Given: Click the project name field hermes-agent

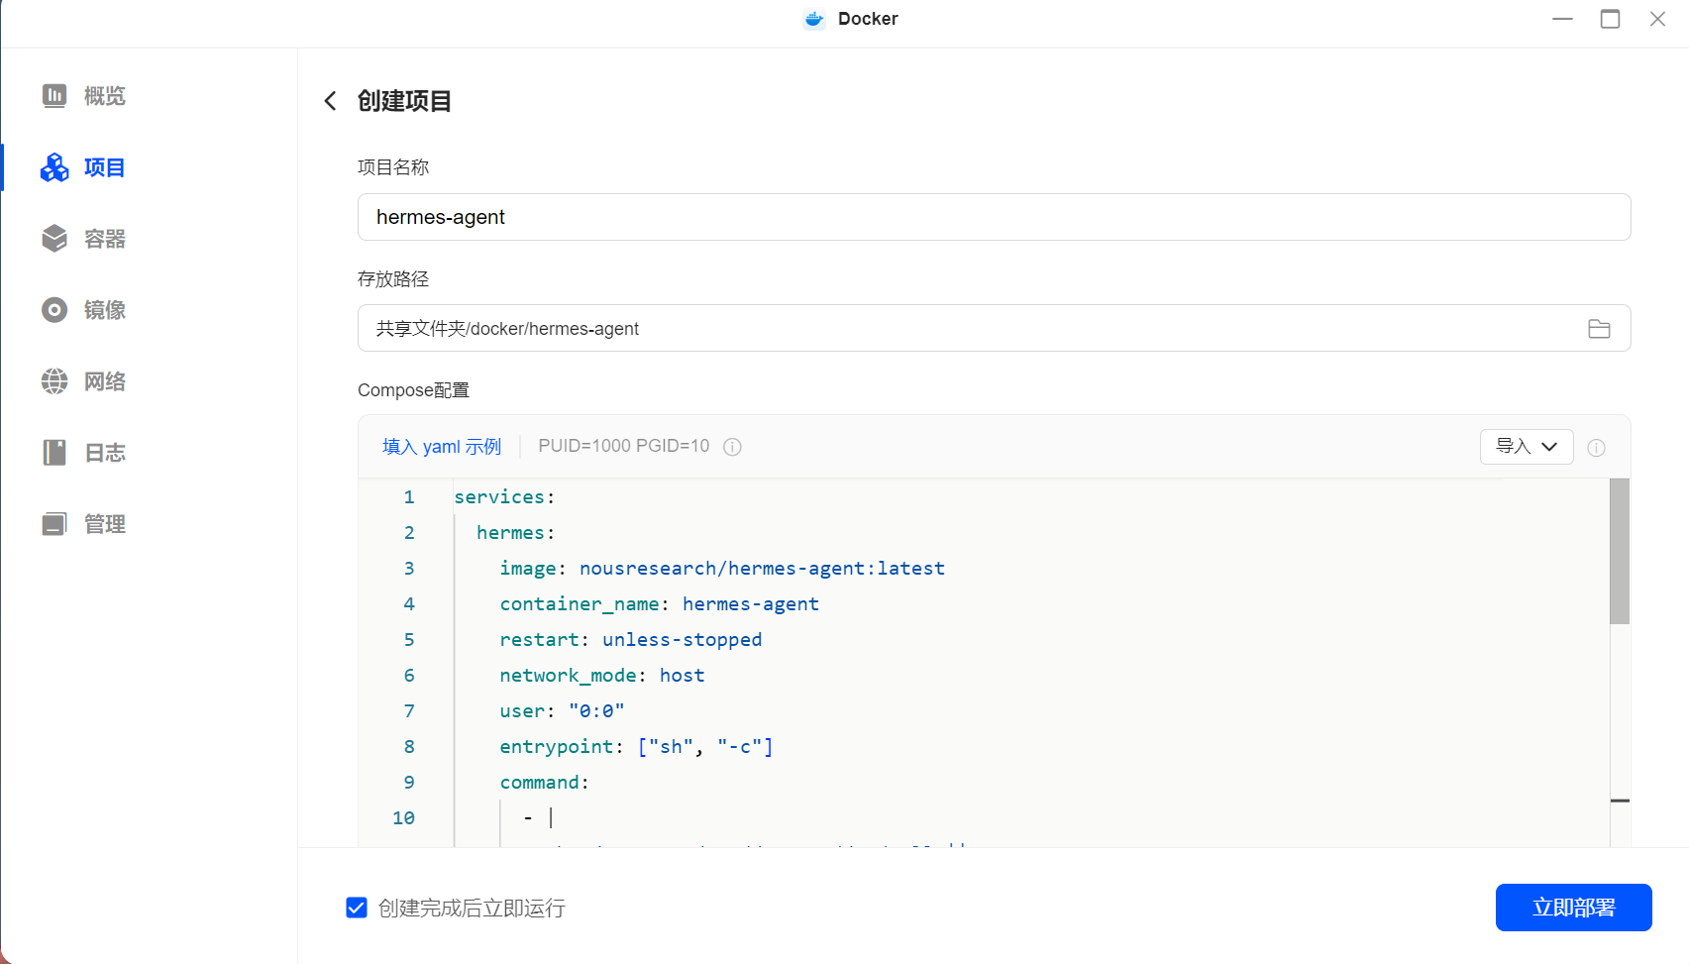Looking at the screenshot, I should coord(994,217).
